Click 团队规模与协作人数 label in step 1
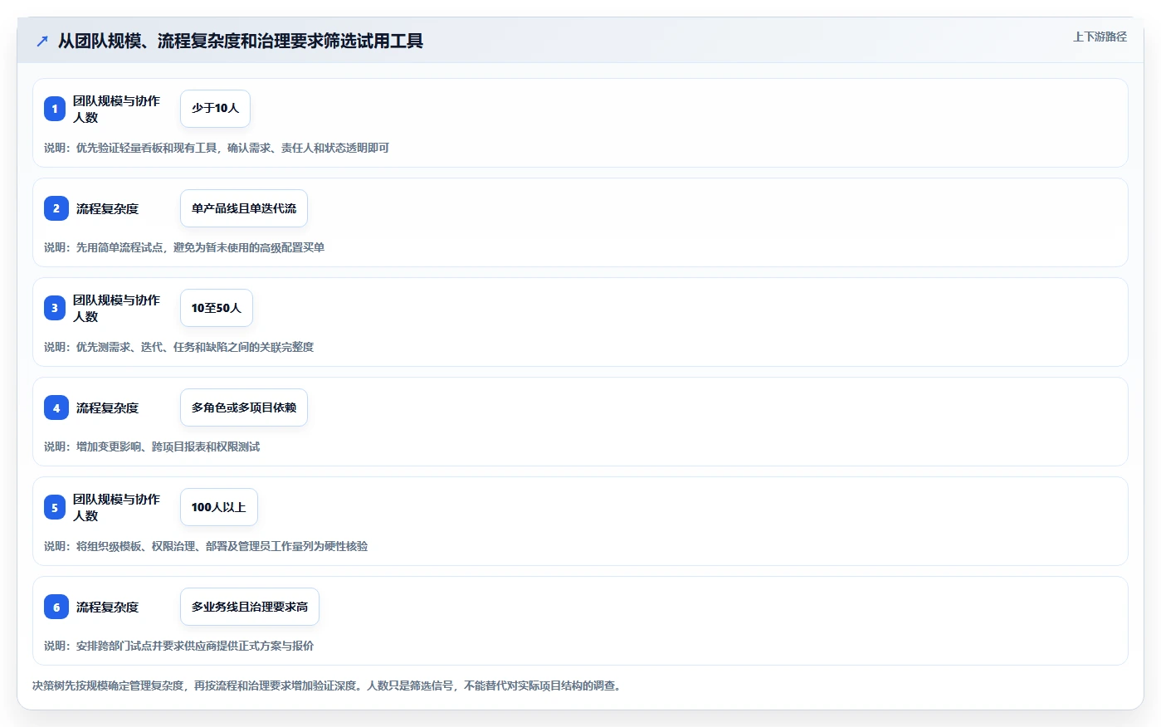The height and width of the screenshot is (727, 1161). pos(116,109)
